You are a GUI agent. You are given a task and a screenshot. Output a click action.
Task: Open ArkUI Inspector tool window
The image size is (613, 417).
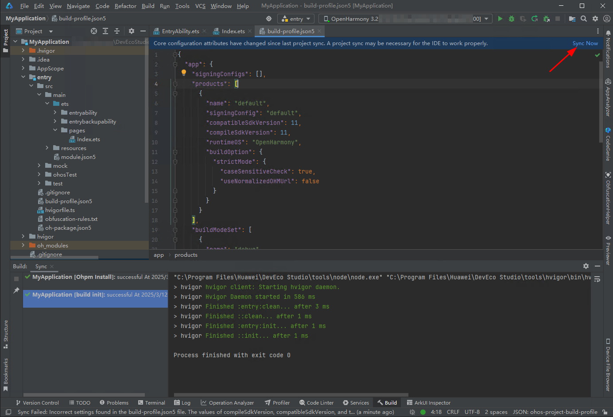(429, 402)
